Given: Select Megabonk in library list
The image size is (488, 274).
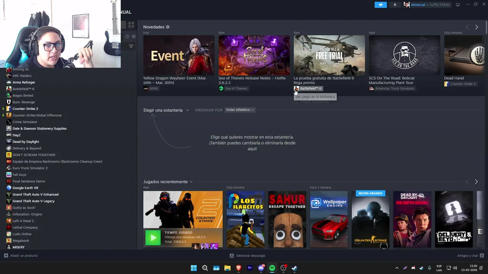Looking at the screenshot, I should [21, 241].
